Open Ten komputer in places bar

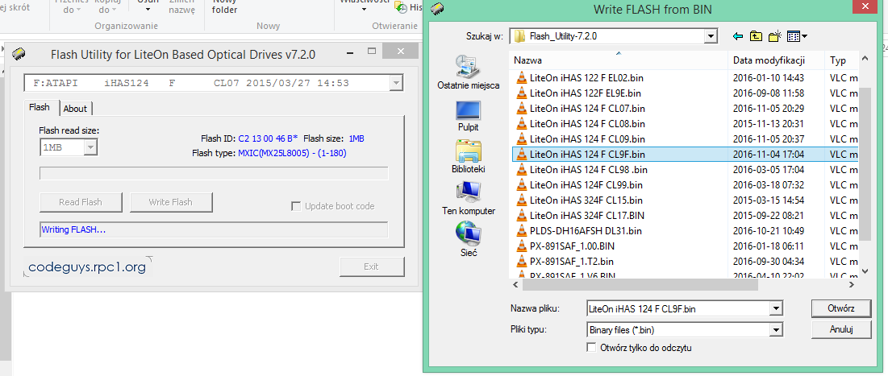click(468, 199)
